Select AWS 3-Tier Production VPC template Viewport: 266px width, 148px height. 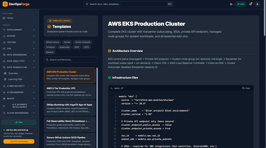coord(69,92)
